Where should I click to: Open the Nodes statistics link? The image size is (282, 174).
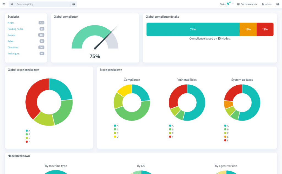(x=11, y=23)
